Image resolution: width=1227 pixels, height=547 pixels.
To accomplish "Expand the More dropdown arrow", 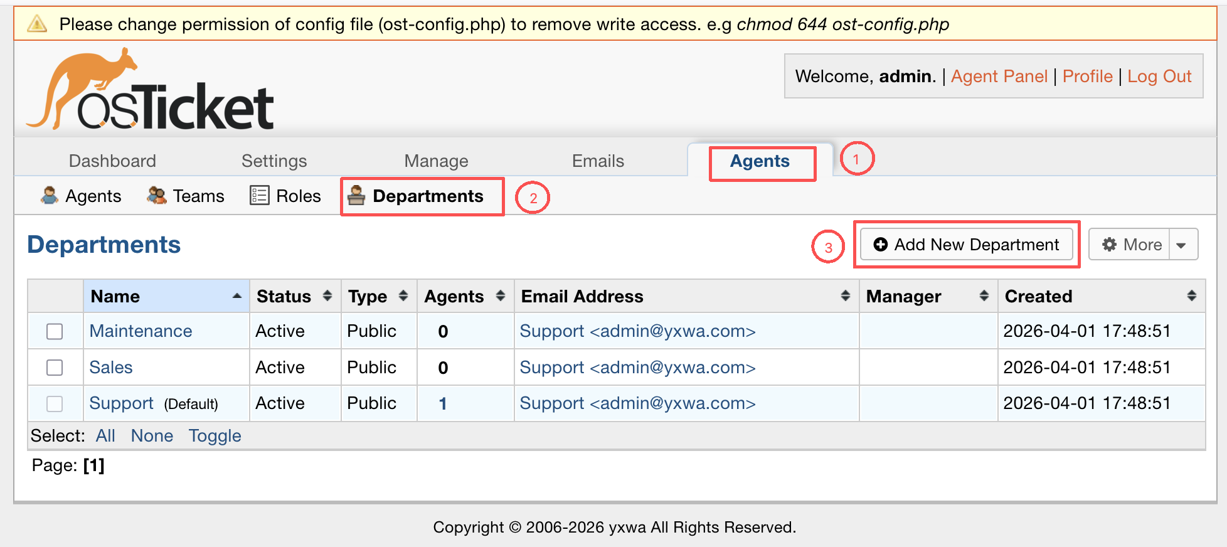I will click(1182, 245).
